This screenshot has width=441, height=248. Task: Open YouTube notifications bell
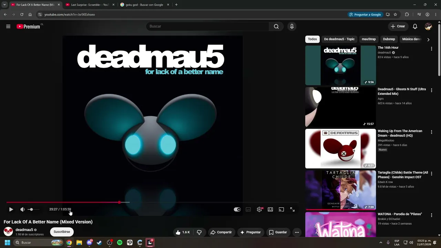pos(415,27)
